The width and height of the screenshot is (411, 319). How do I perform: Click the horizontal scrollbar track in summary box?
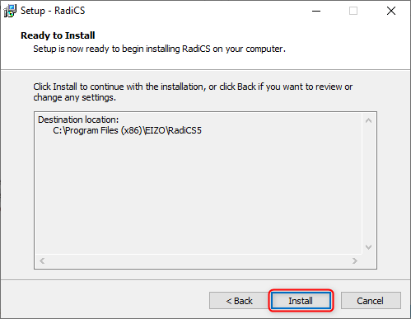pyautogui.click(x=198, y=260)
